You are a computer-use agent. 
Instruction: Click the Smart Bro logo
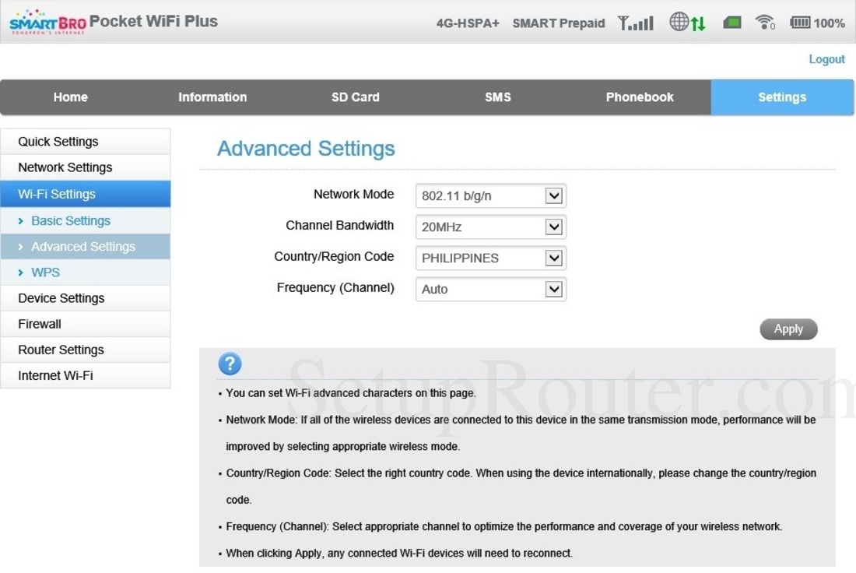48,22
